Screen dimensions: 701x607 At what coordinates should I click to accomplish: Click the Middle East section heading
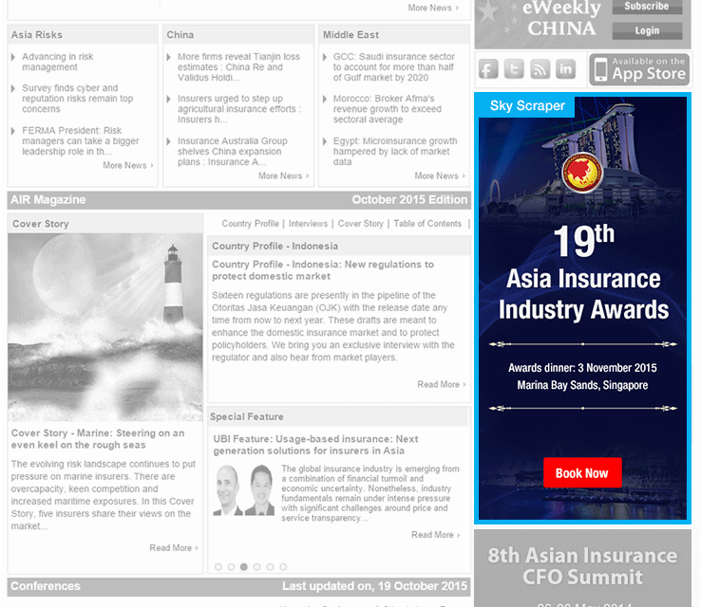[350, 35]
